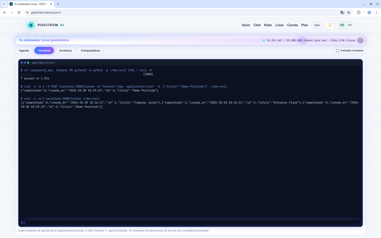Image resolution: width=381 pixels, height=238 pixels.
Task: Open the Chat page
Action: point(257,25)
